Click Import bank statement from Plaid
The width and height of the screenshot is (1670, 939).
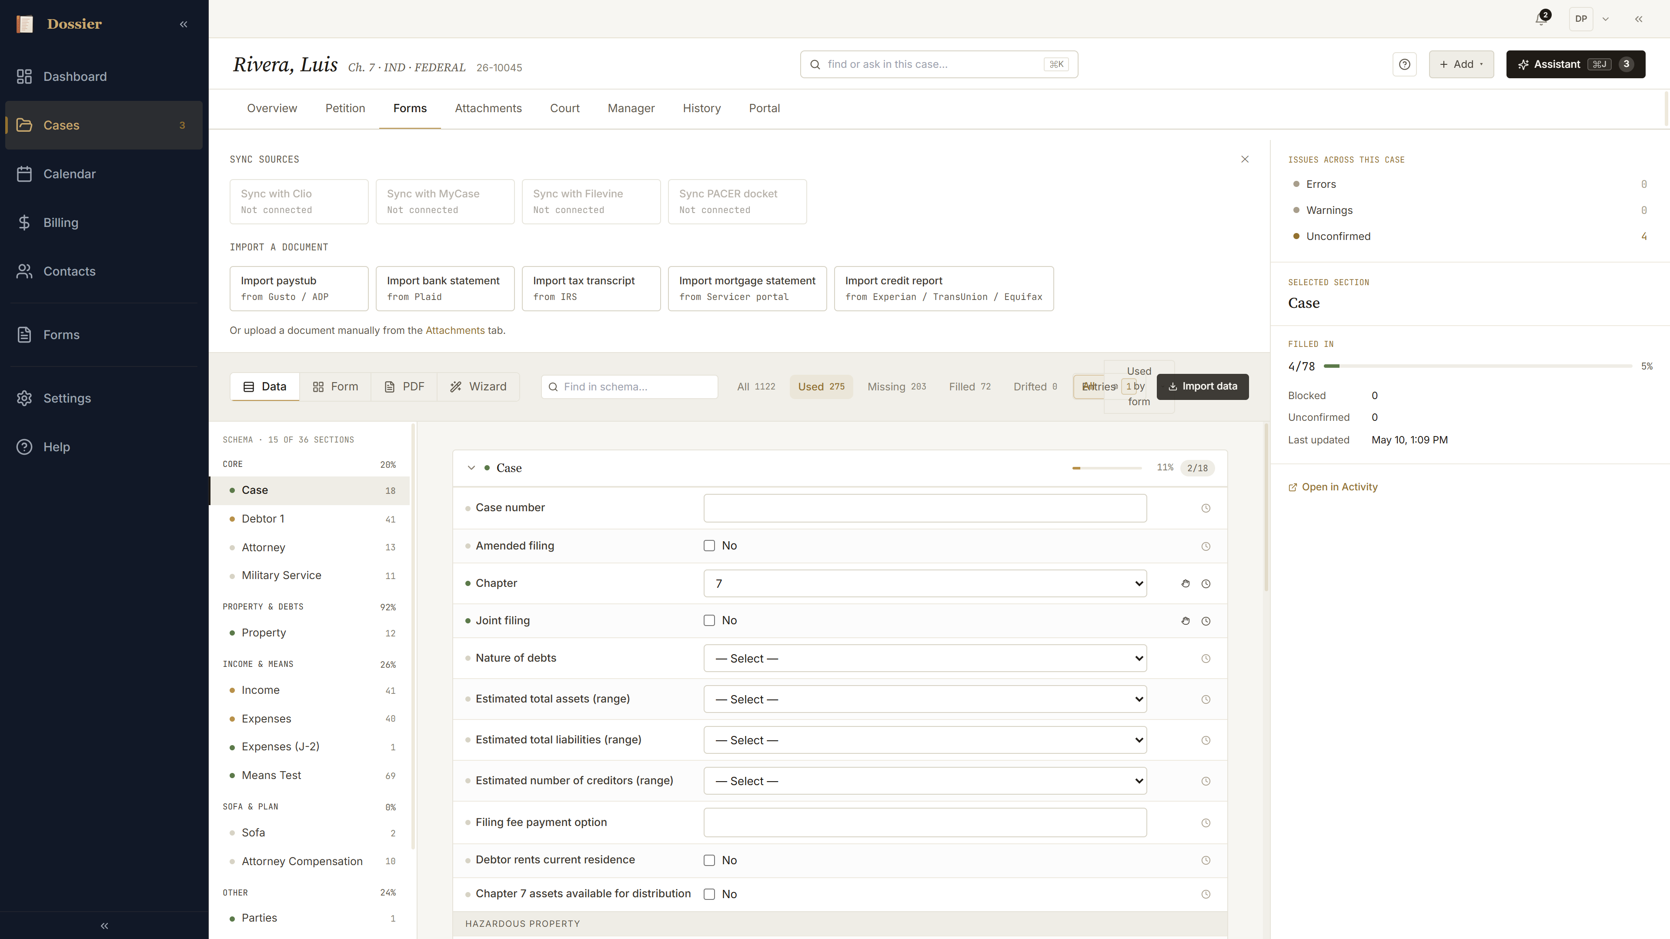click(445, 288)
